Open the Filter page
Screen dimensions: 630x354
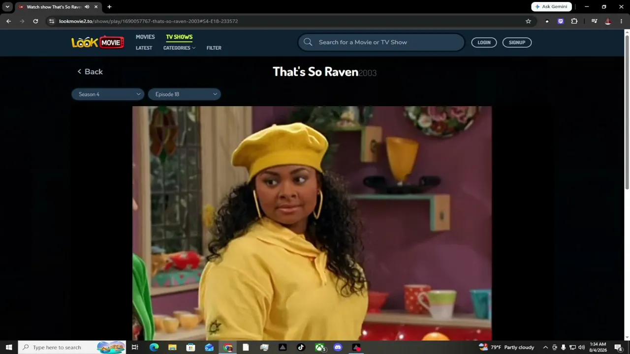(x=214, y=48)
